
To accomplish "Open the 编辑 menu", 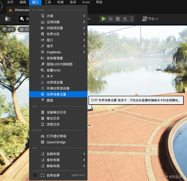I will 23,2.
